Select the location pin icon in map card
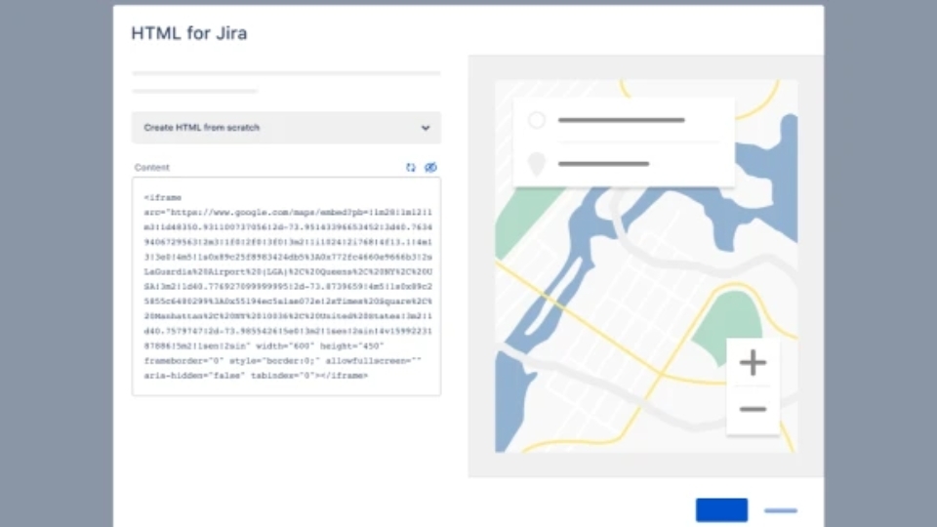 click(x=537, y=164)
